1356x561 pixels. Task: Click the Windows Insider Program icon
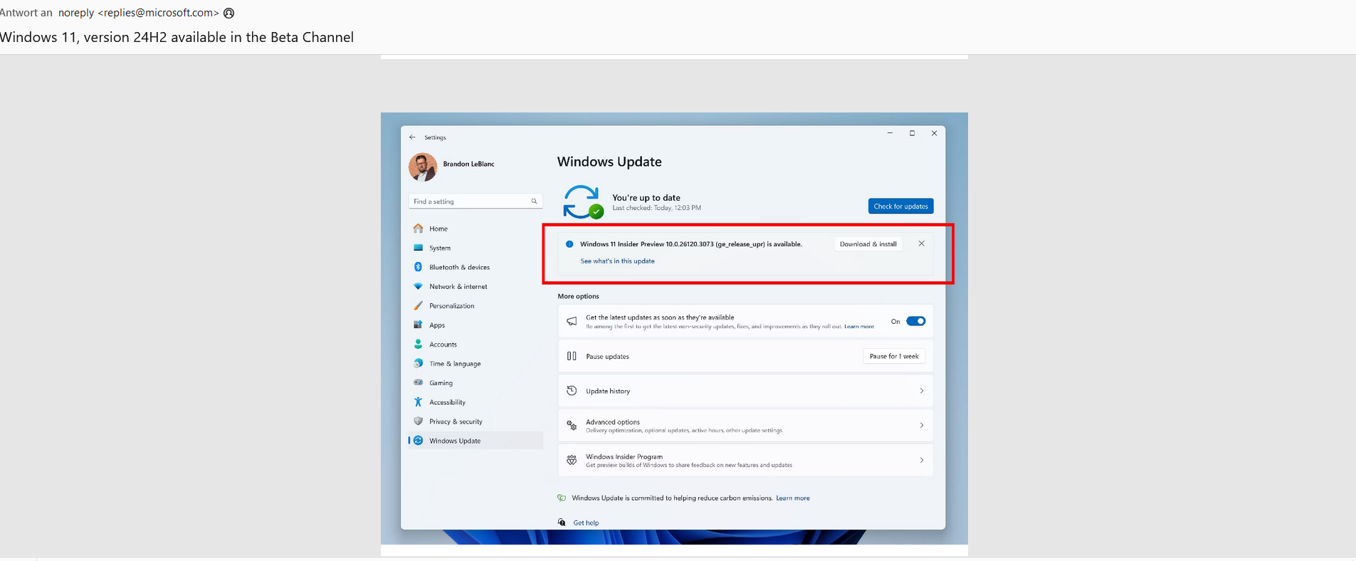click(572, 461)
